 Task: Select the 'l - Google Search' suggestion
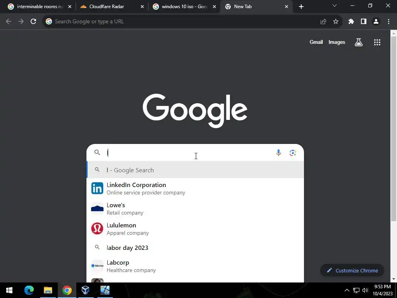(195, 170)
